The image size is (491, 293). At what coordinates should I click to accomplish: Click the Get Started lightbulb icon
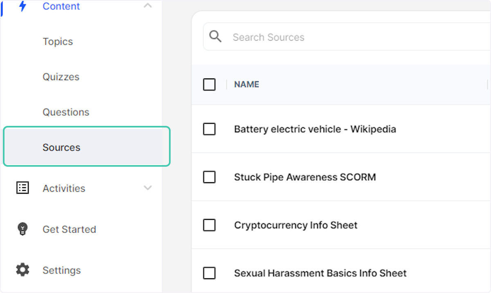[x=22, y=229]
